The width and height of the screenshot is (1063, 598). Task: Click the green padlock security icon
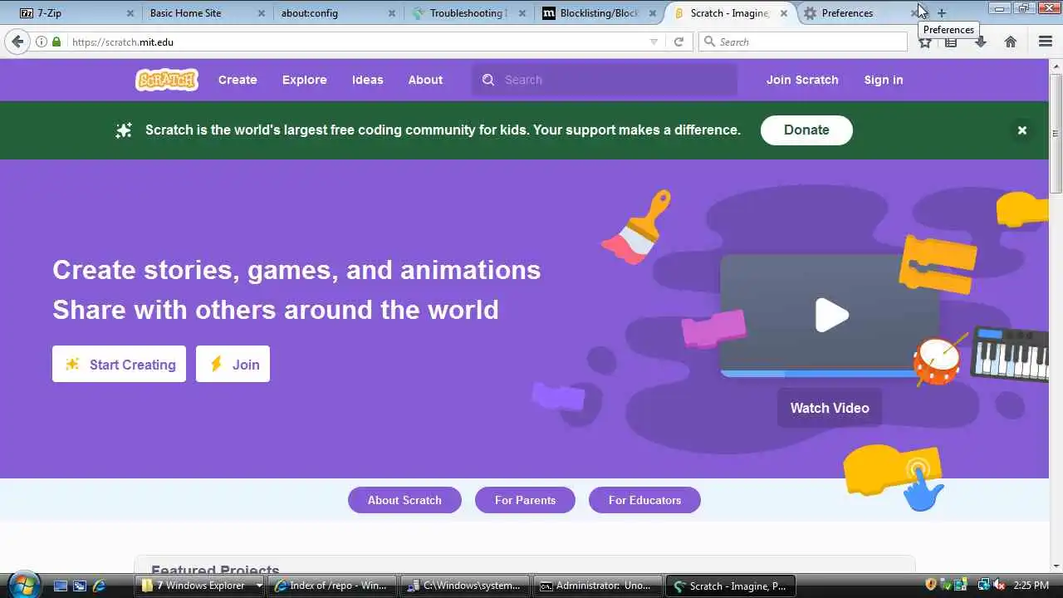[56, 42]
